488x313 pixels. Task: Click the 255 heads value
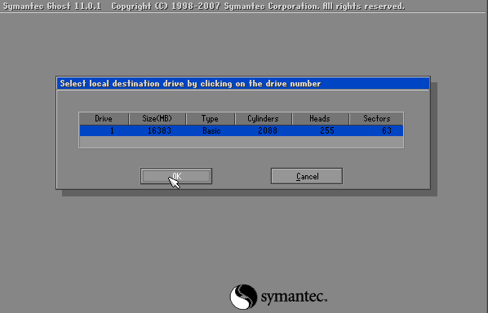pyautogui.click(x=327, y=130)
